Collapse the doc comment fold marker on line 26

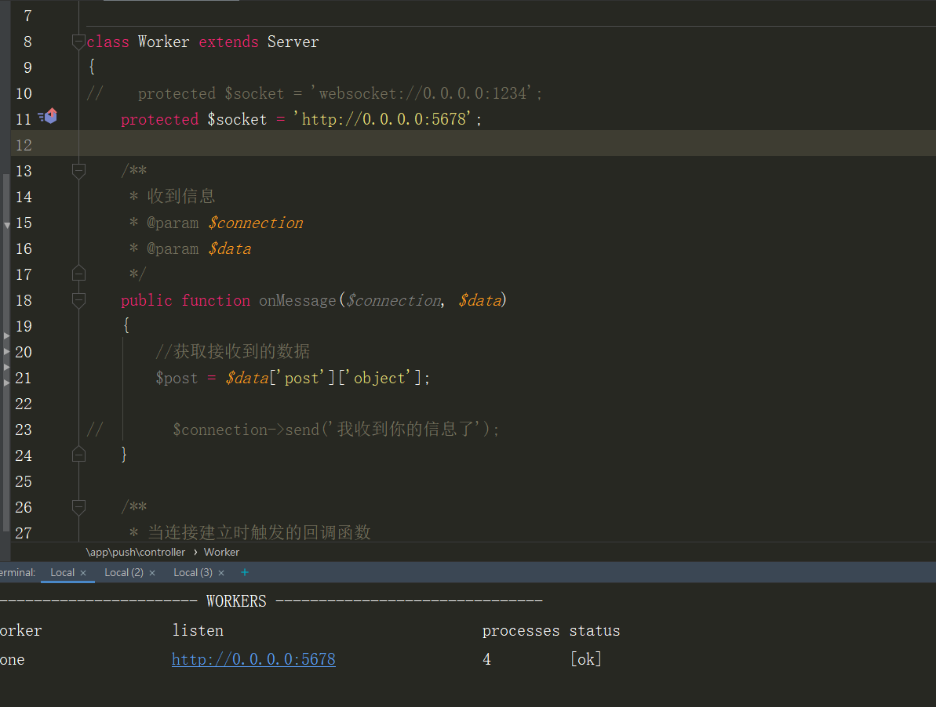click(78, 507)
